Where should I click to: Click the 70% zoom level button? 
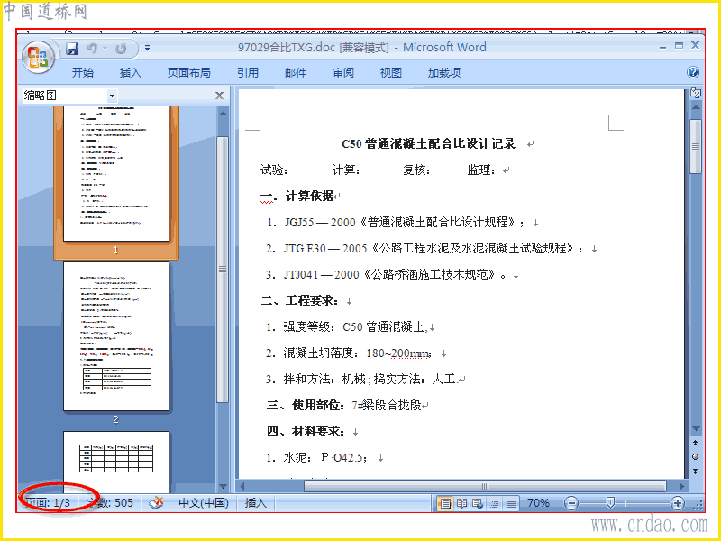point(538,503)
